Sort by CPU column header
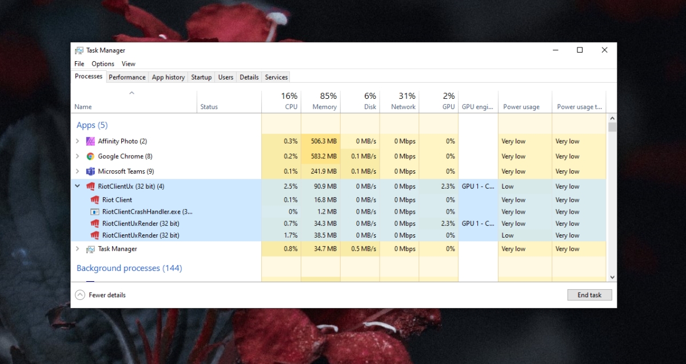This screenshot has height=364, width=686. coord(281,102)
